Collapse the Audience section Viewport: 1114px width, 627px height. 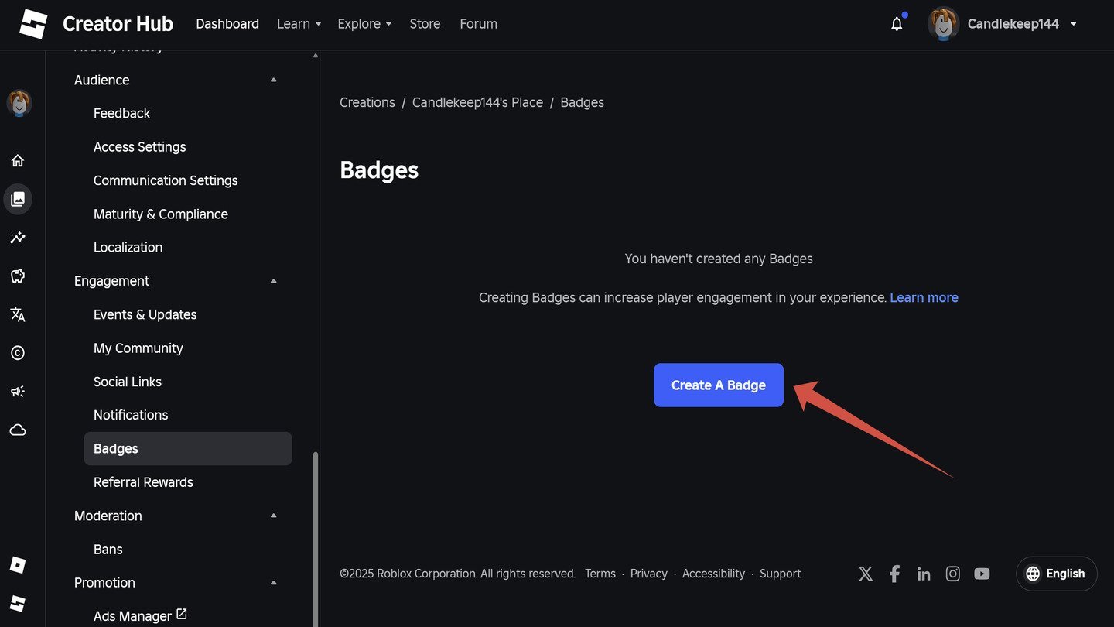click(273, 80)
